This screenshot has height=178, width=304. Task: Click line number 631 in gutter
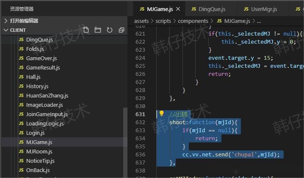[140, 114]
